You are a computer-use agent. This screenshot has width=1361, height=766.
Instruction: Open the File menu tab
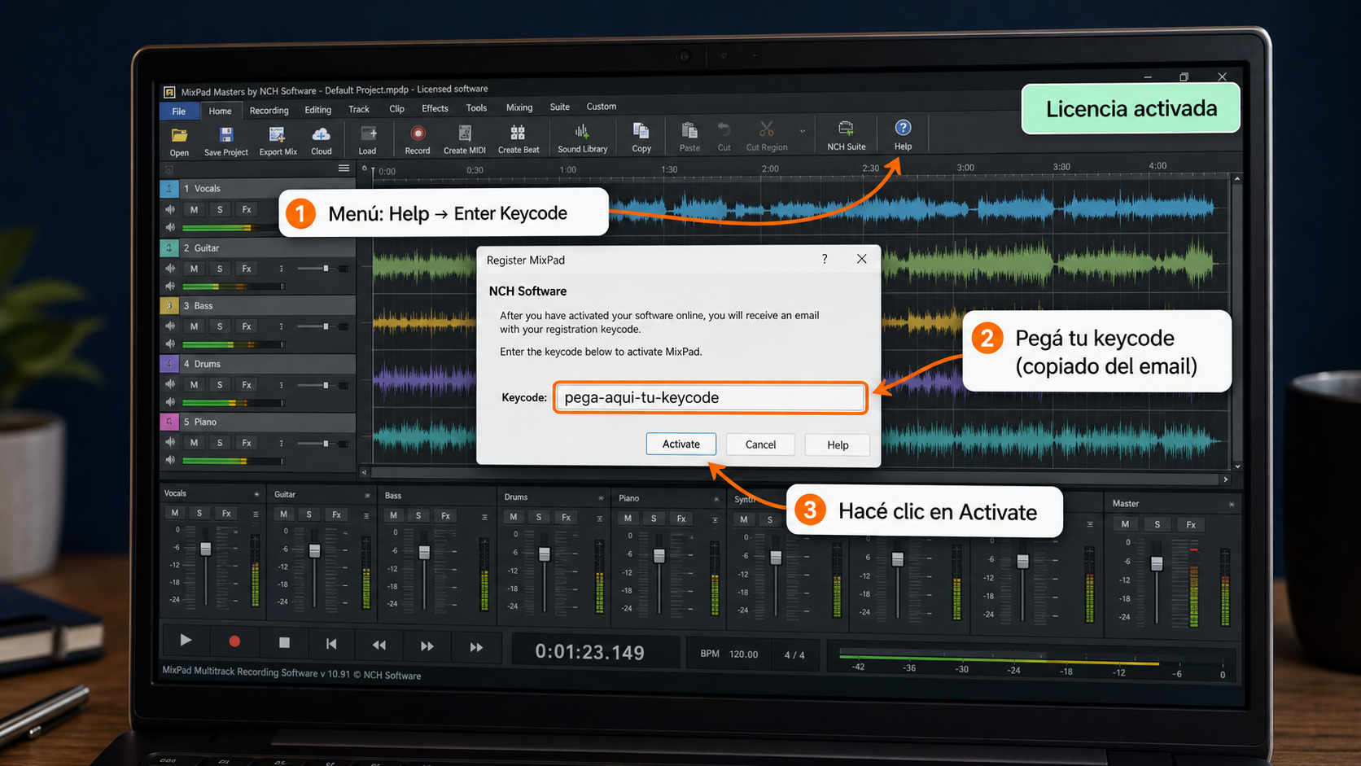pos(179,112)
